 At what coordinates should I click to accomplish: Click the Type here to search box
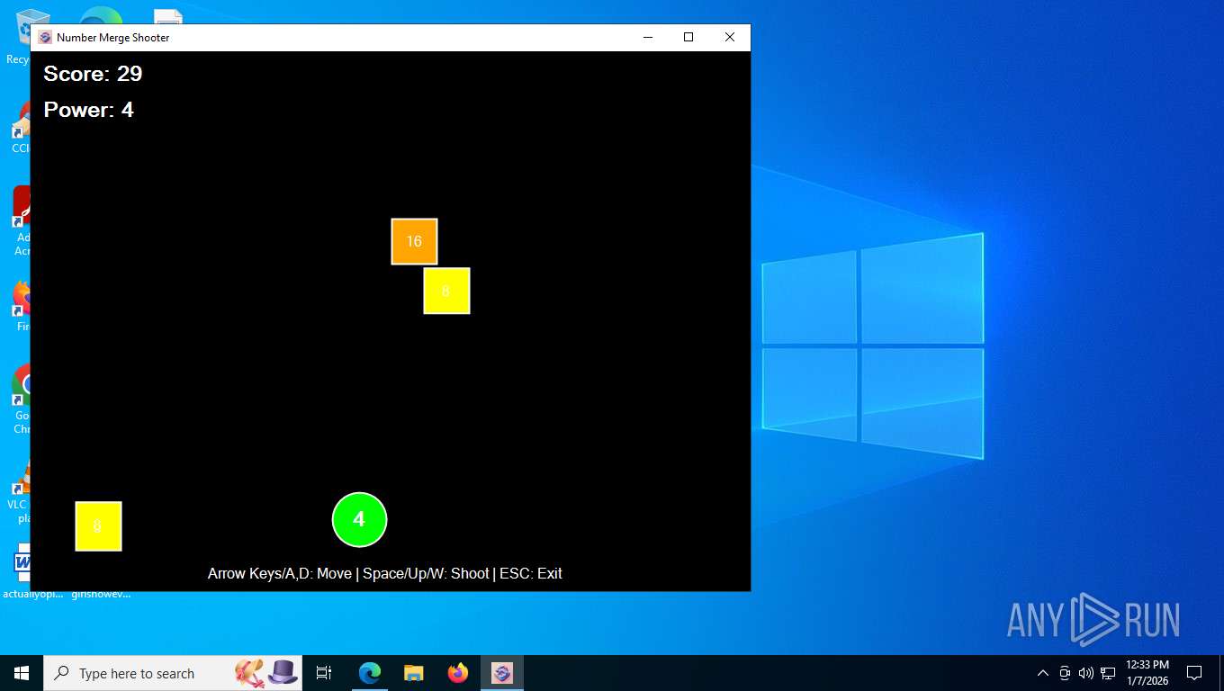pos(173,673)
